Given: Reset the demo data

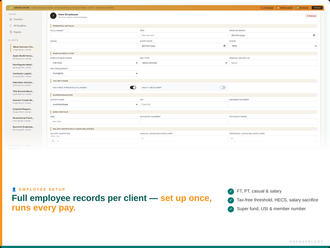Looking at the screenshot, I should click(x=317, y=8).
